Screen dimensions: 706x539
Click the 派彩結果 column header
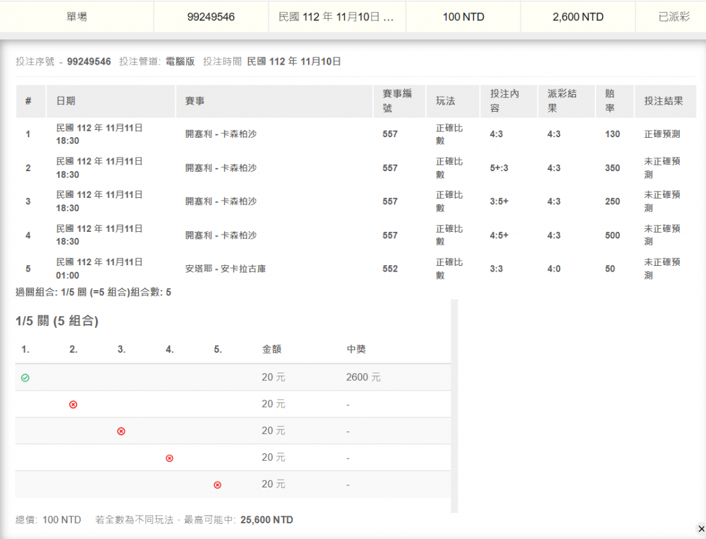566,101
